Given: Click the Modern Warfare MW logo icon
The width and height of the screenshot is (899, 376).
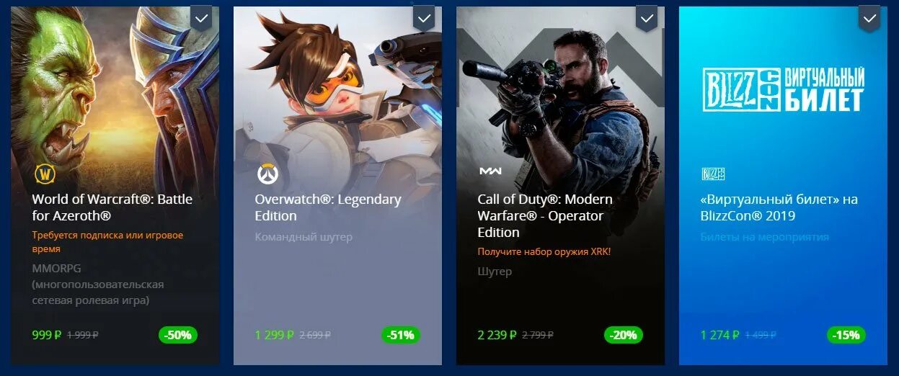Looking at the screenshot, I should [x=490, y=171].
